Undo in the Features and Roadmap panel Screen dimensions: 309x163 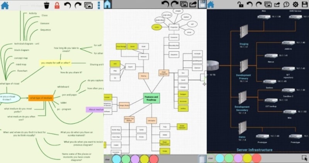(165, 4)
